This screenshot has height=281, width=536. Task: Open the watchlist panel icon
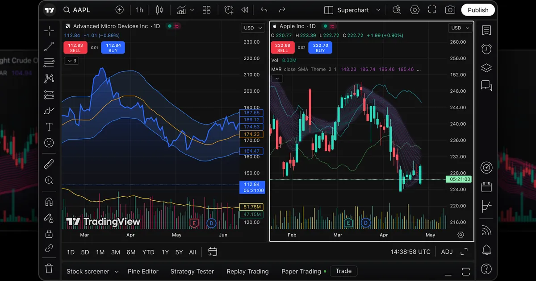coord(486,30)
